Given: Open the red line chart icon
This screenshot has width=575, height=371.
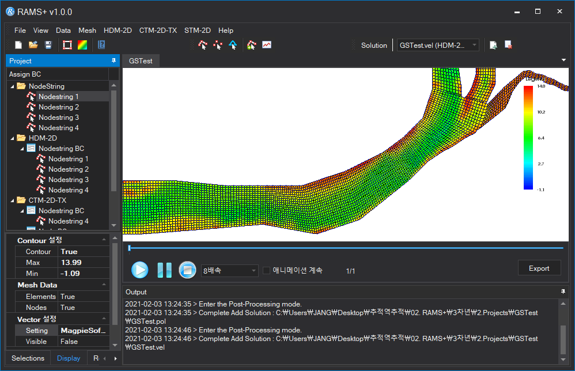Looking at the screenshot, I should click(x=267, y=45).
